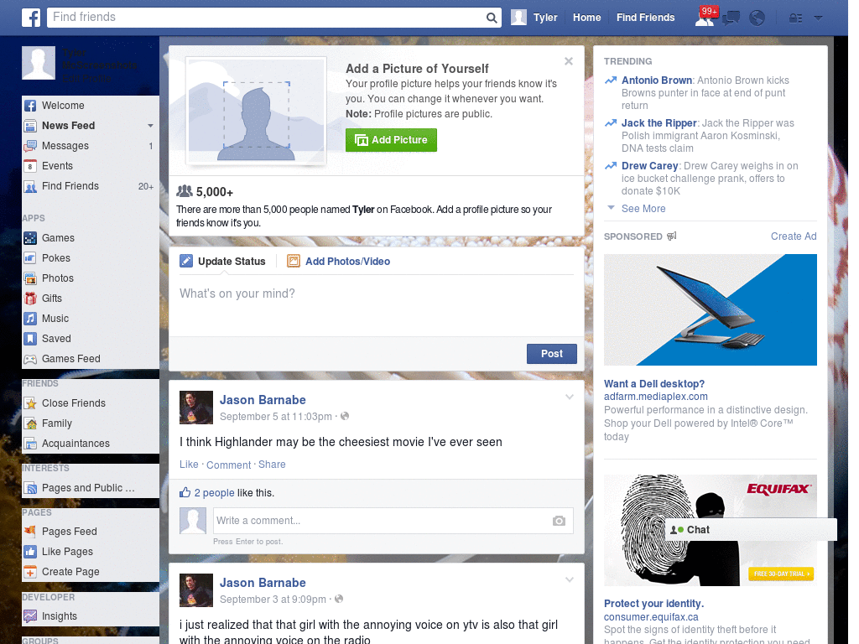
Task: Open the Dell desktop ad image
Action: pos(710,310)
